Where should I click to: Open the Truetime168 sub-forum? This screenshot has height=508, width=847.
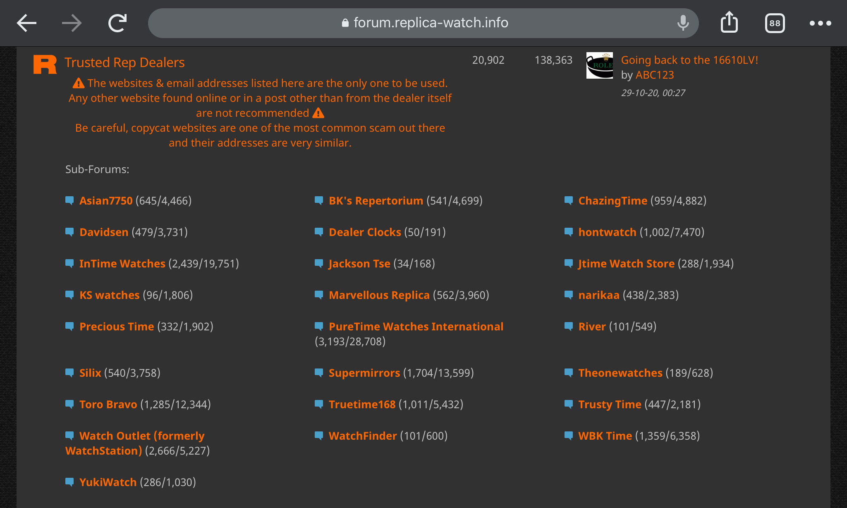(362, 404)
